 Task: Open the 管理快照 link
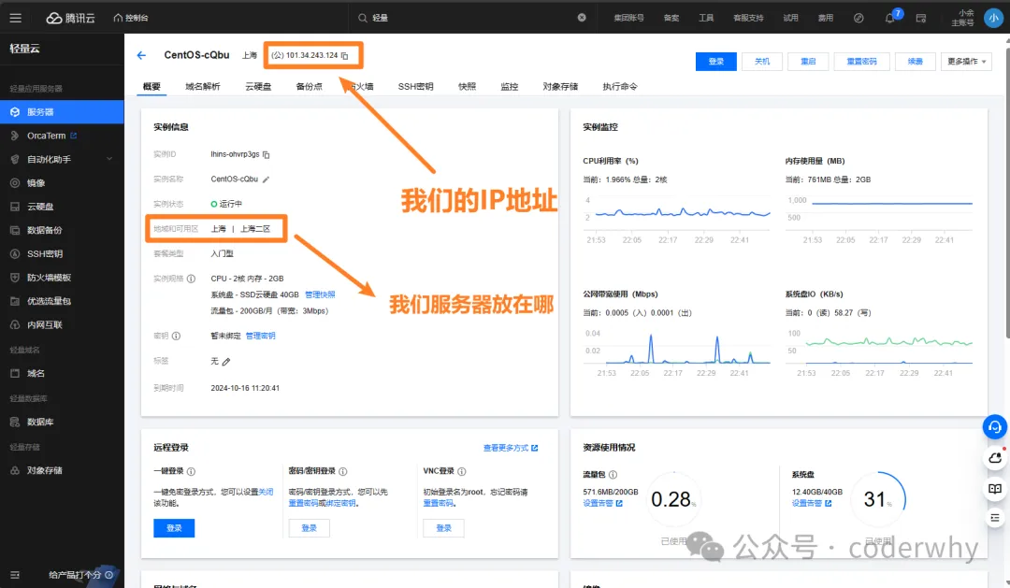pyautogui.click(x=320, y=295)
